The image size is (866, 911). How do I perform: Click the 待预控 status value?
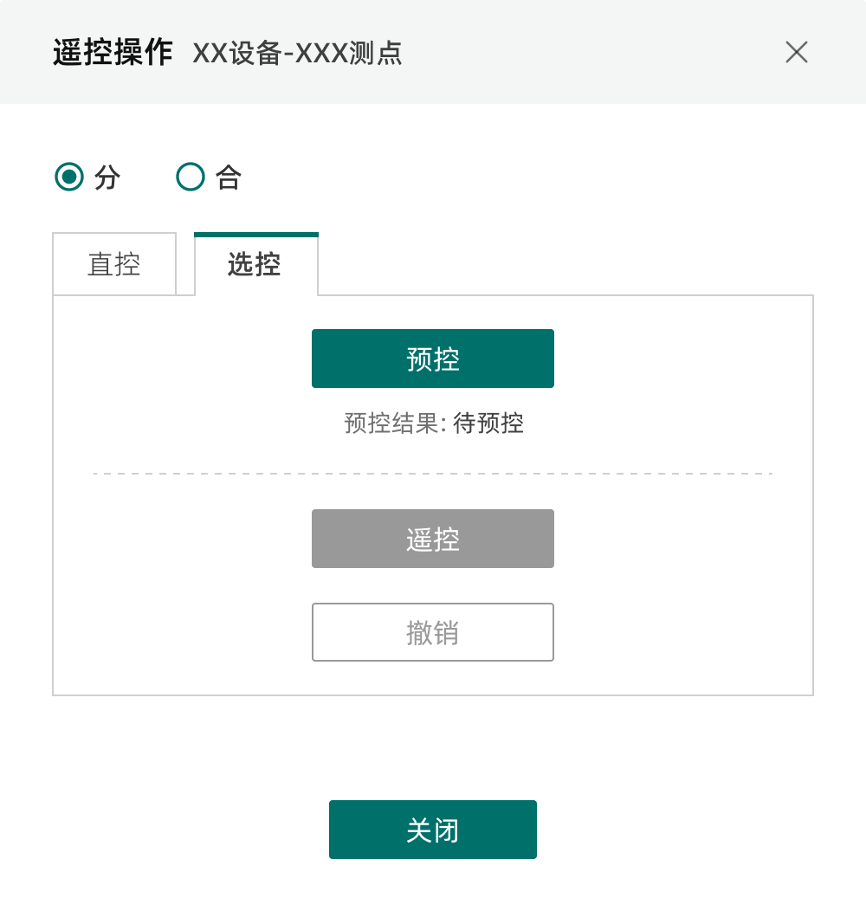tap(488, 423)
